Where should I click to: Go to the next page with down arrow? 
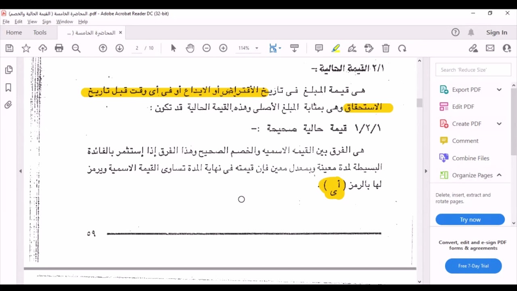click(x=120, y=48)
